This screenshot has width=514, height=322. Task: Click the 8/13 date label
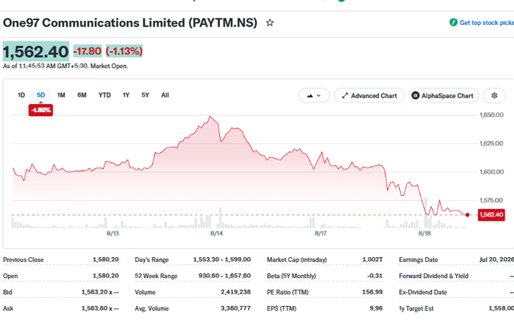click(112, 233)
